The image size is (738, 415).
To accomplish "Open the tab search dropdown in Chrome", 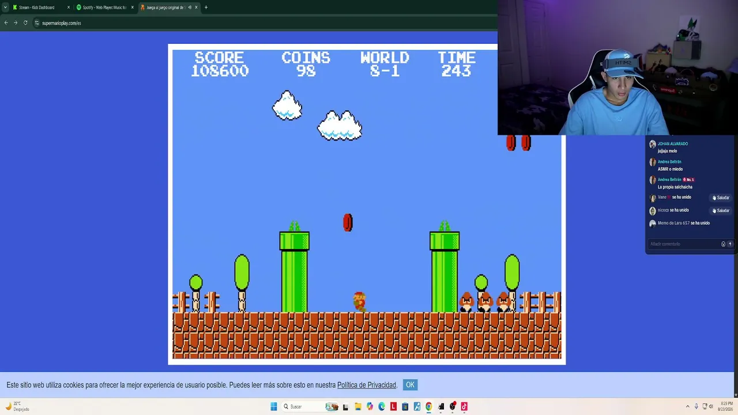I will click(x=5, y=7).
